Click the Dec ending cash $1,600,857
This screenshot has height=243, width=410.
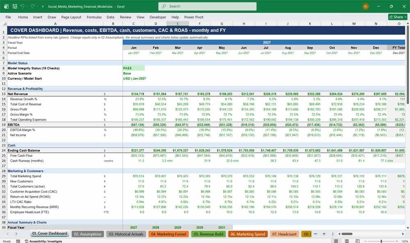pyautogui.click(x=378, y=150)
